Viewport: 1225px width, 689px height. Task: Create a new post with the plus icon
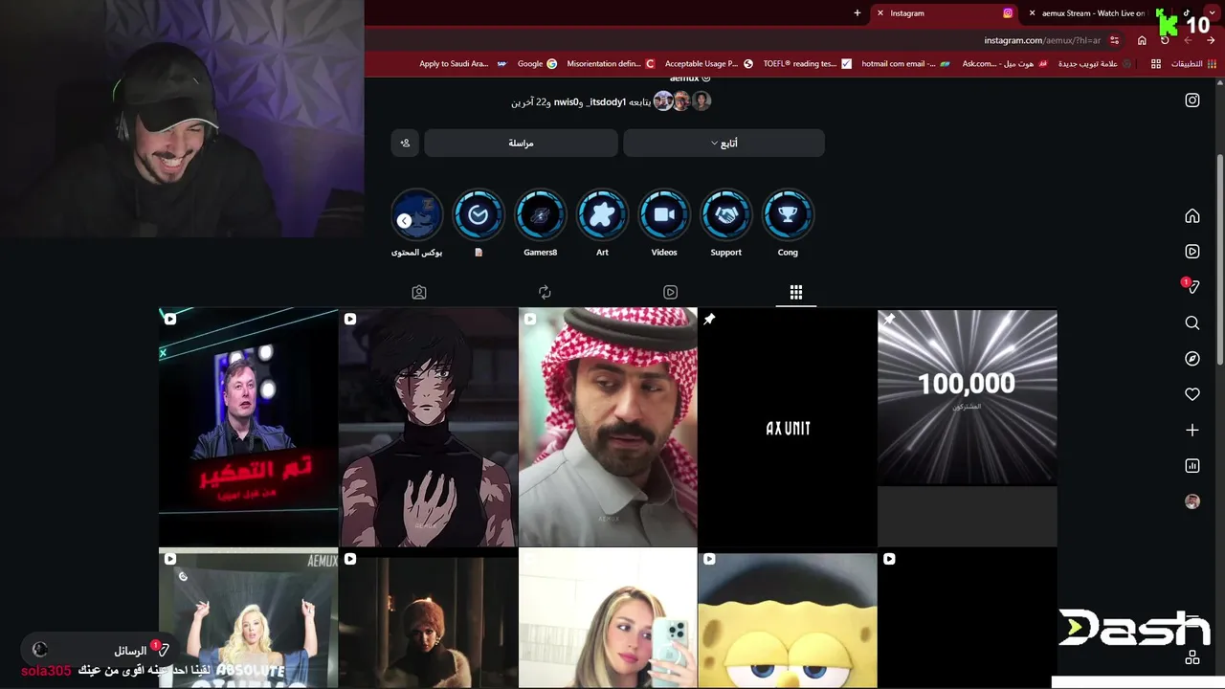click(x=1192, y=431)
